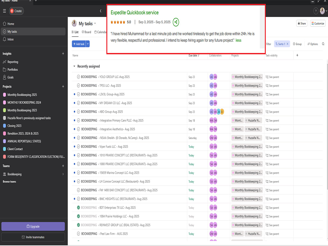Open the Group options

[297, 44]
